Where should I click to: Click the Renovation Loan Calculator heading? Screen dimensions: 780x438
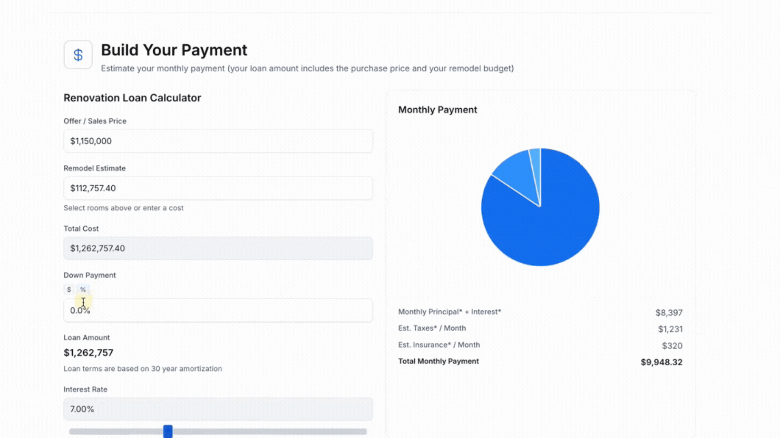(132, 98)
